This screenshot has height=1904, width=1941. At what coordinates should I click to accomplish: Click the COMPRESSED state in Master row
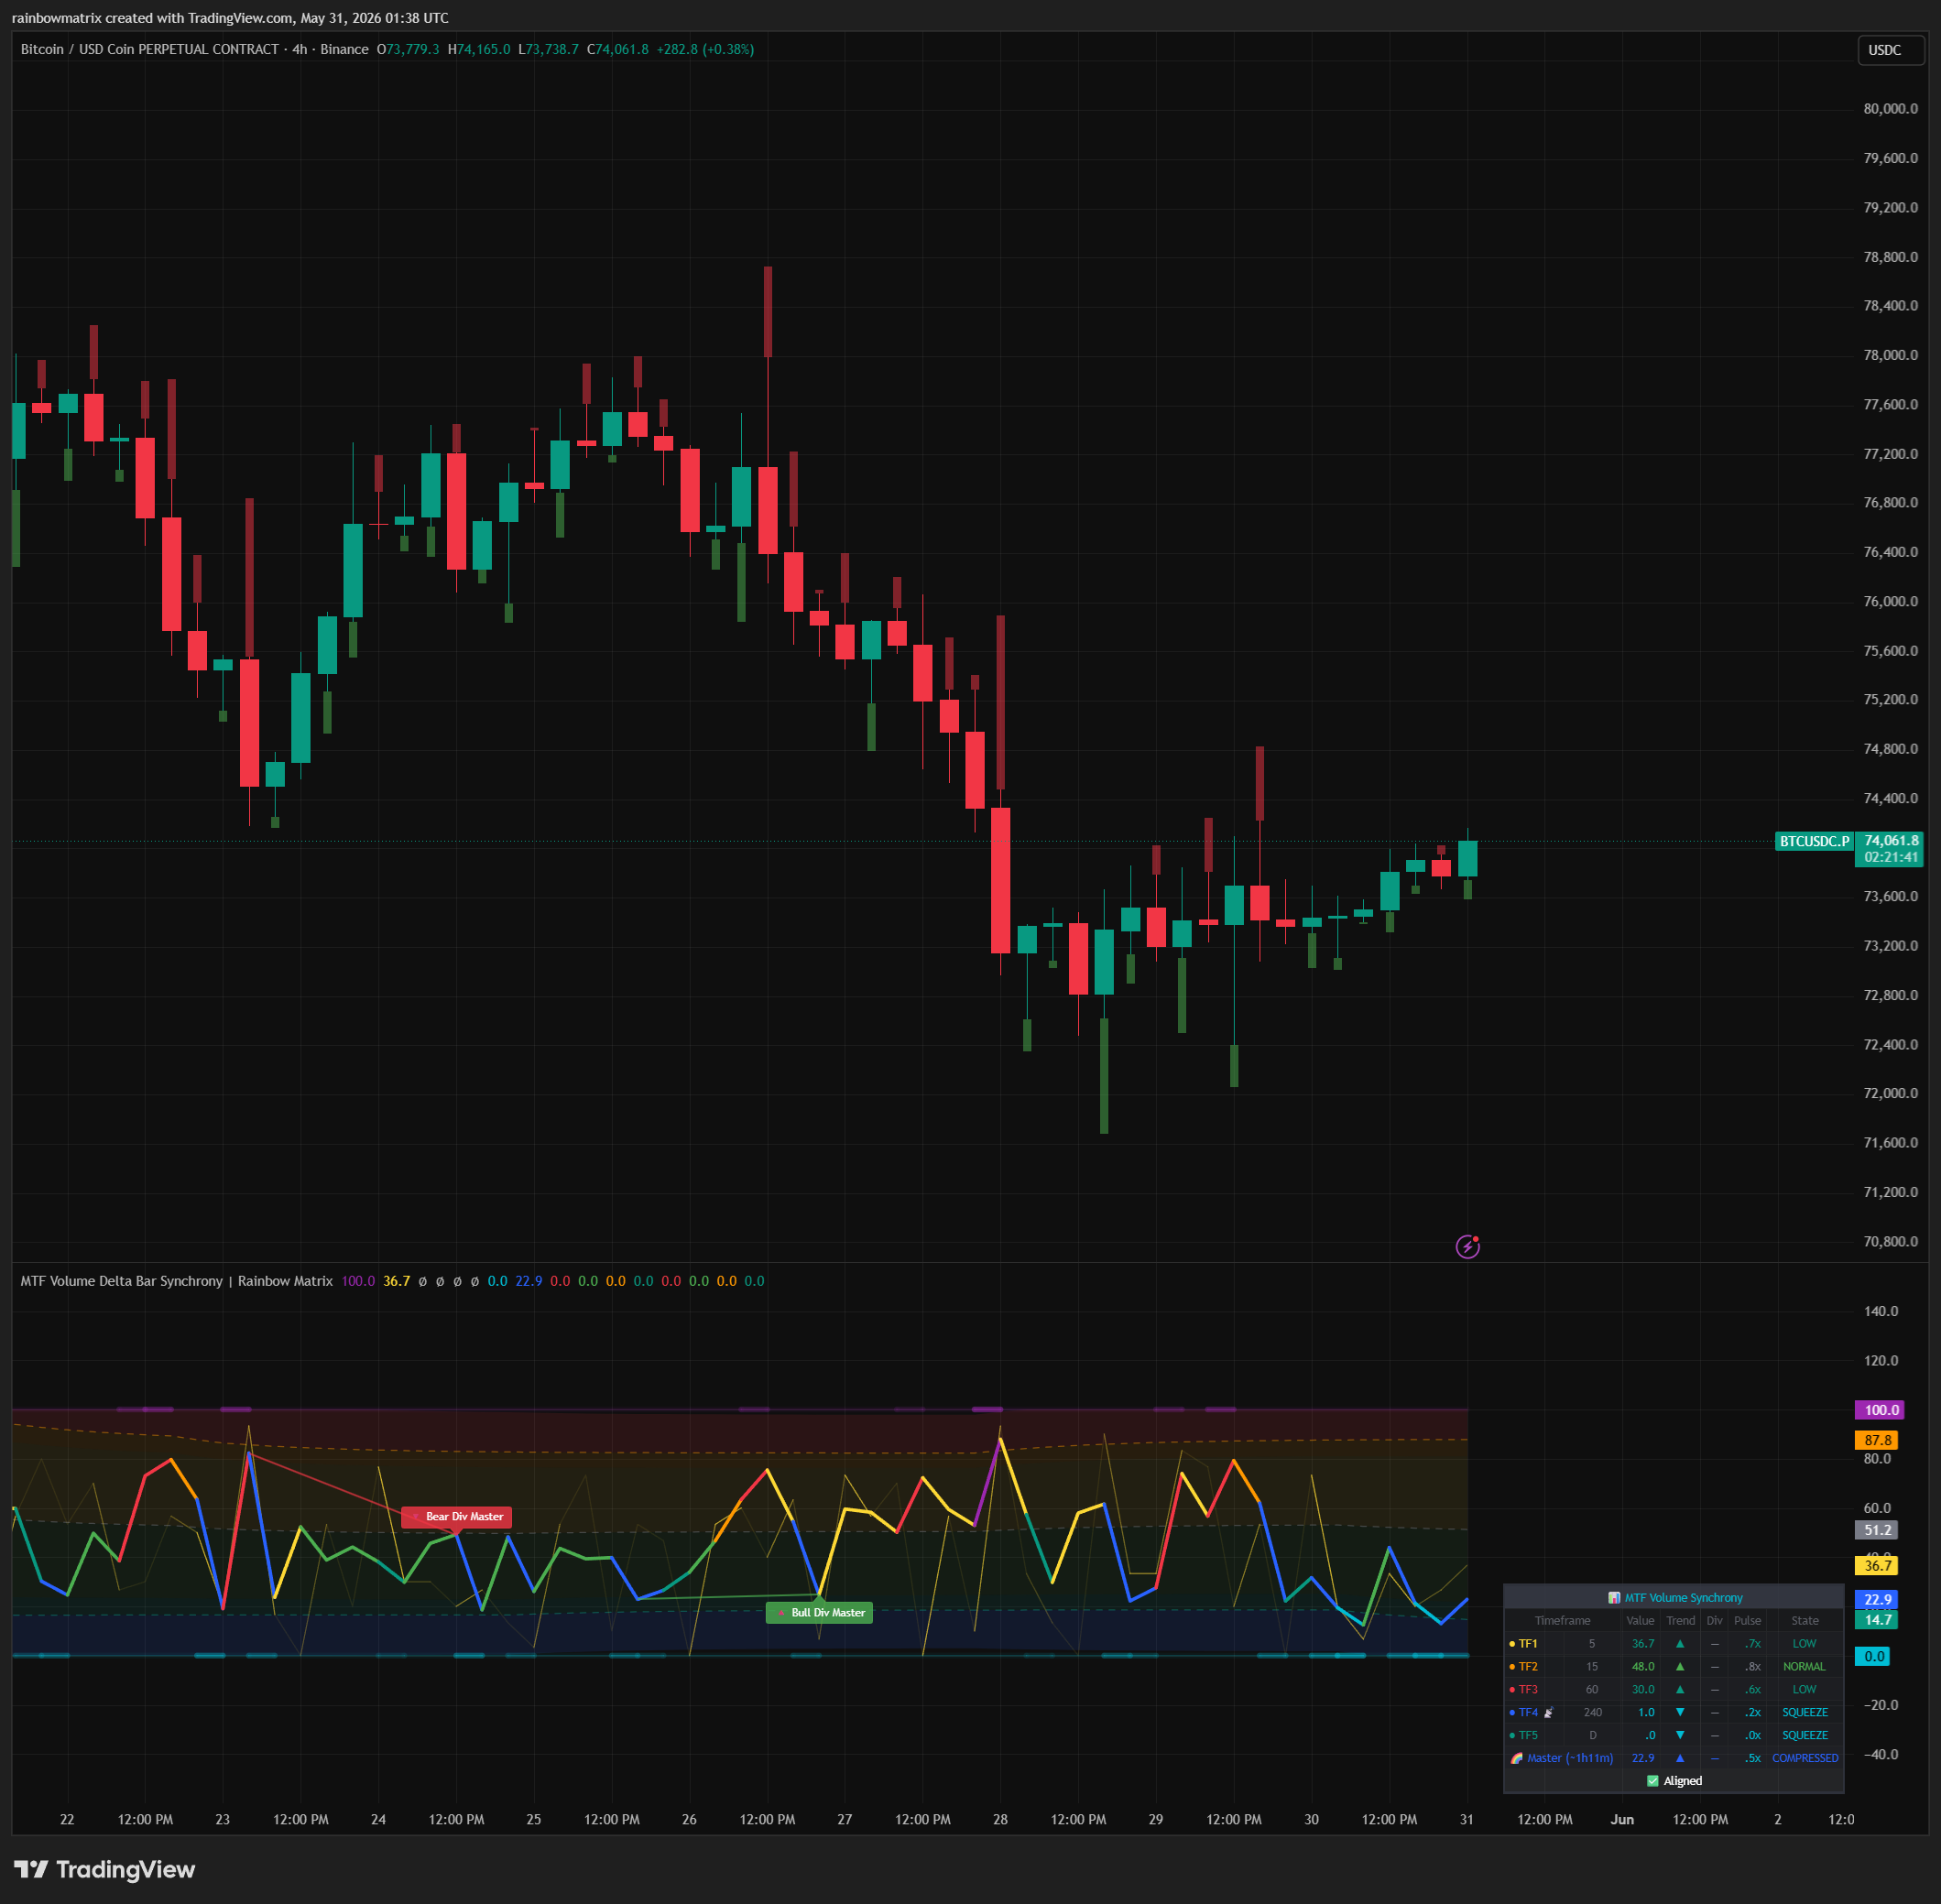pyautogui.click(x=1805, y=1758)
